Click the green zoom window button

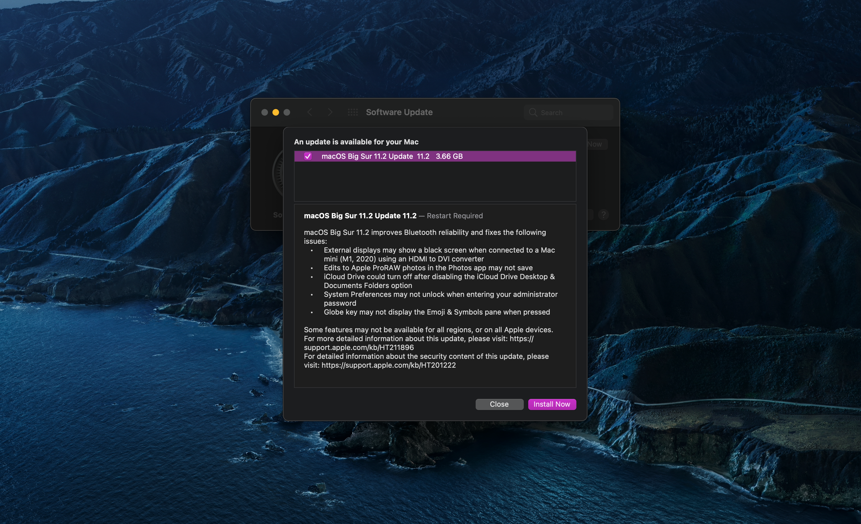(x=285, y=112)
